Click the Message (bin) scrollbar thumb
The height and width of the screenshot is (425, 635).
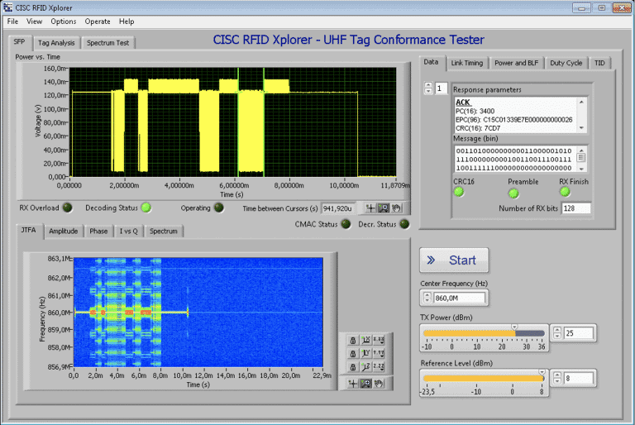(x=581, y=157)
